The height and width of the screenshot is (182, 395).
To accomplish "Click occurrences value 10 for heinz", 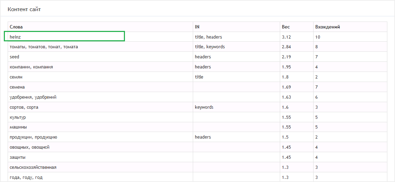I will [x=318, y=37].
